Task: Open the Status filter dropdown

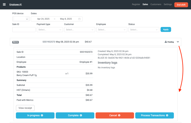Action: point(144,29)
